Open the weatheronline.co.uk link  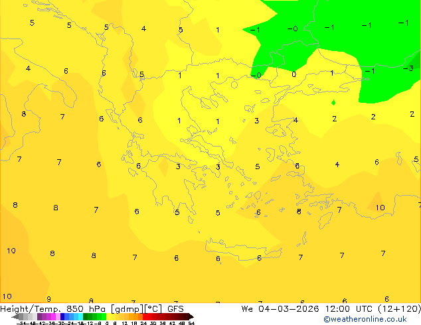(365, 319)
